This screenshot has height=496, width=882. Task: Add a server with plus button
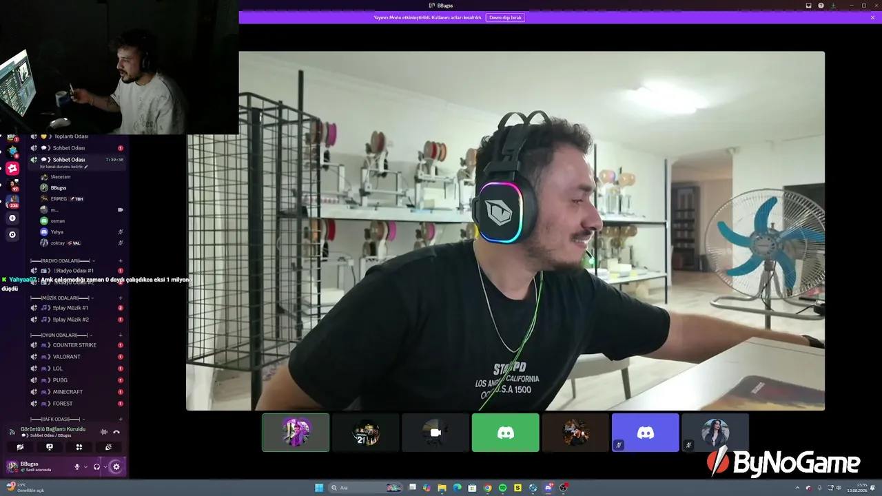point(12,218)
